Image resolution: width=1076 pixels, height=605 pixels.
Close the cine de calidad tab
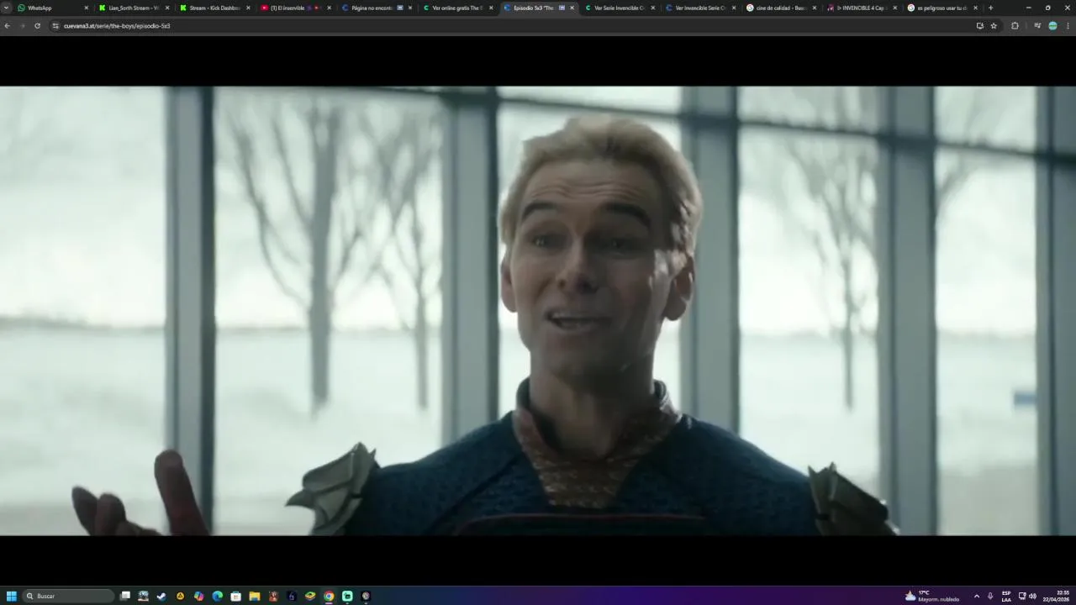point(814,8)
